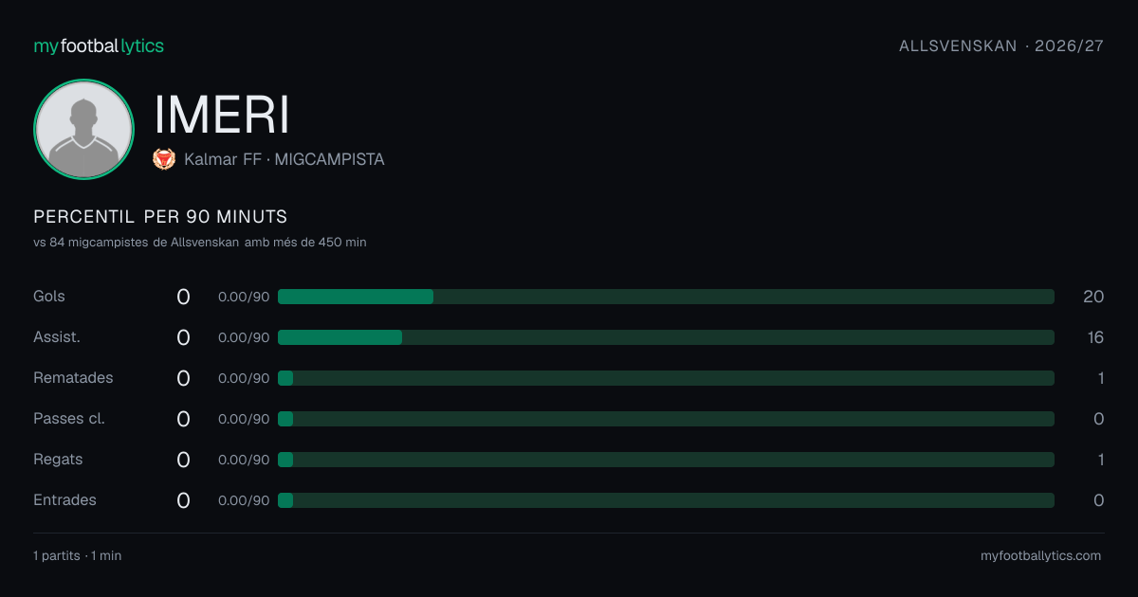Select the Entrades stat label

64,500
